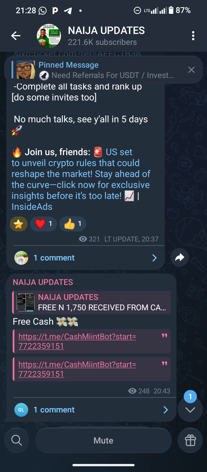
Task: Open the first CashMiintBot link
Action: (x=77, y=341)
